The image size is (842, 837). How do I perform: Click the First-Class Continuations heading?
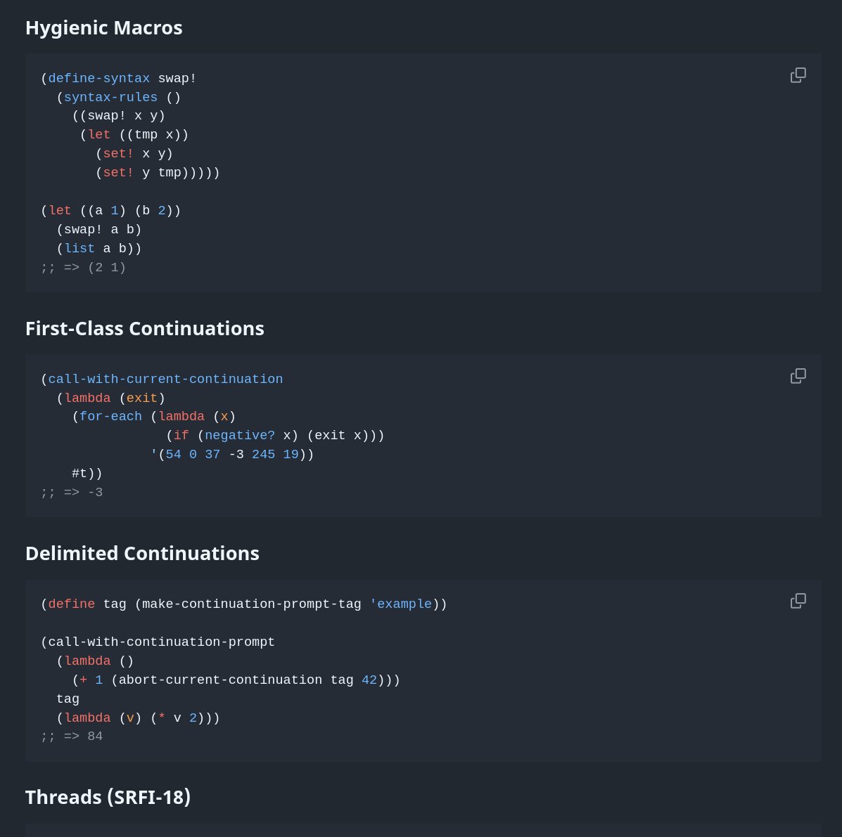point(144,328)
